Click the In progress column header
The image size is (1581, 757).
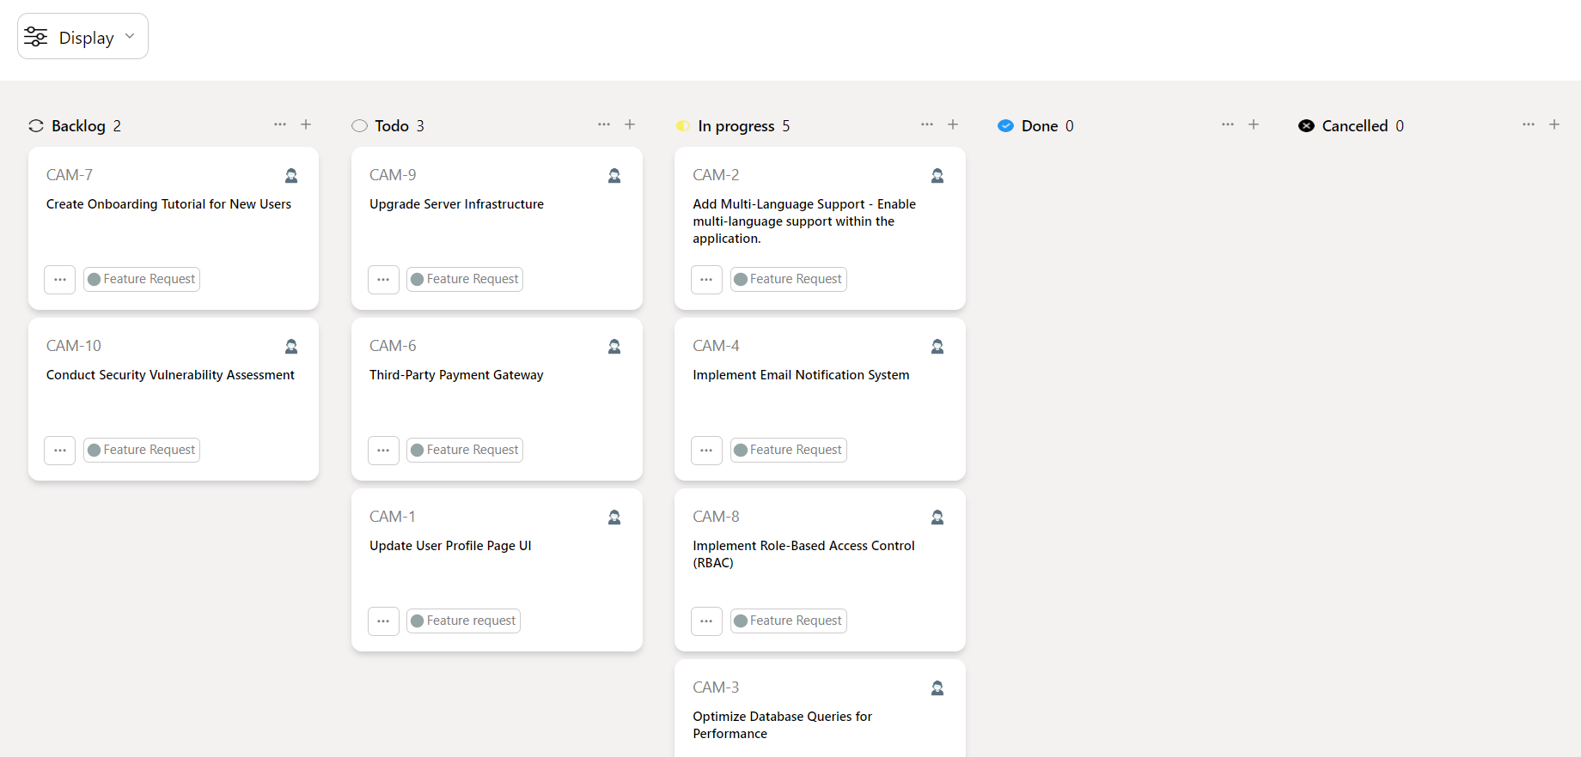(x=736, y=126)
